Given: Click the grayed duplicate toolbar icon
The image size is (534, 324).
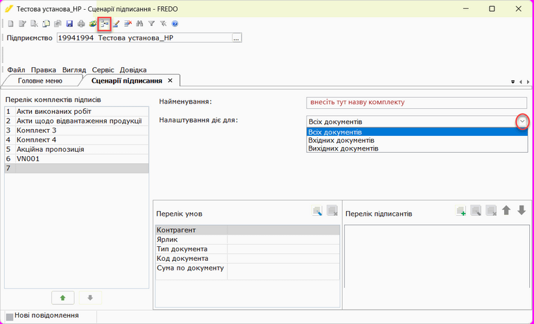Looking at the screenshot, I should pyautogui.click(x=58, y=24).
